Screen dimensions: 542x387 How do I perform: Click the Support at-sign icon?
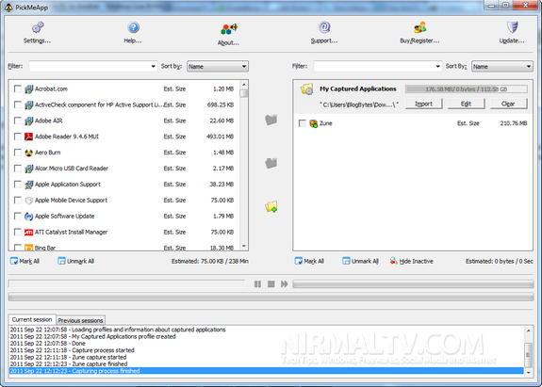[x=324, y=27]
